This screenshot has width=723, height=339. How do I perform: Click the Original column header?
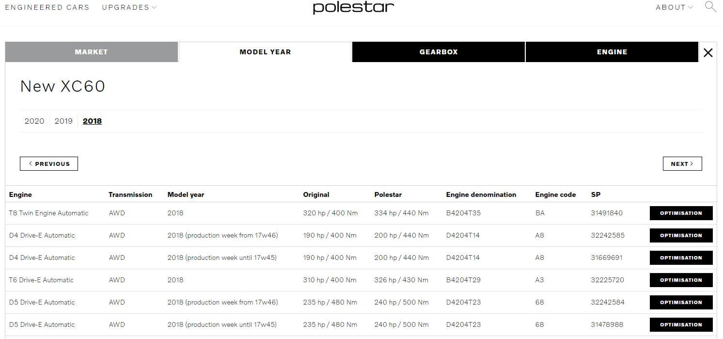tap(316, 194)
